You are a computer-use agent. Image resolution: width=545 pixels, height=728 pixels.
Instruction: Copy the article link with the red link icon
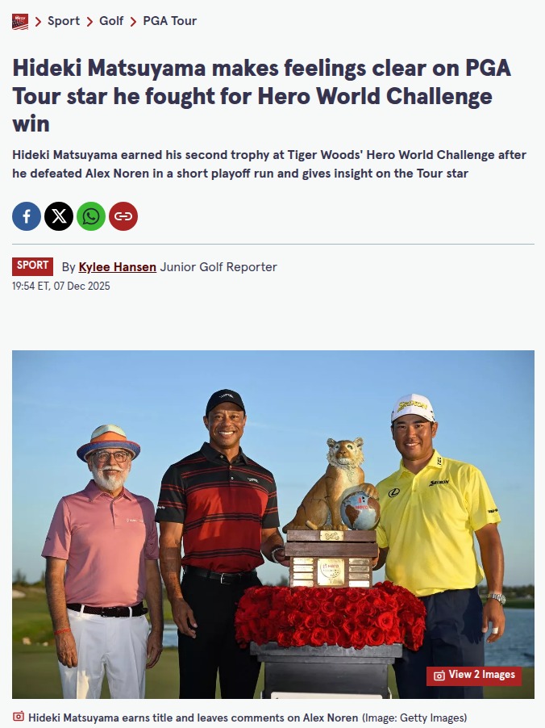[x=123, y=216]
